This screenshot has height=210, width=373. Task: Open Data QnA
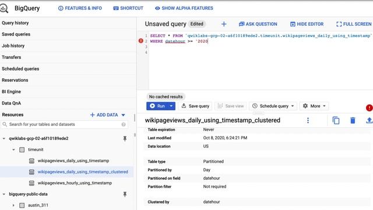11,103
